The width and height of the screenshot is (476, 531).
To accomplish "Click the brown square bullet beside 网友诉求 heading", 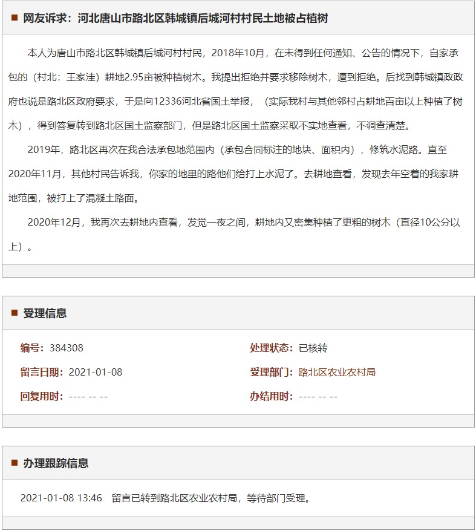I will point(14,18).
